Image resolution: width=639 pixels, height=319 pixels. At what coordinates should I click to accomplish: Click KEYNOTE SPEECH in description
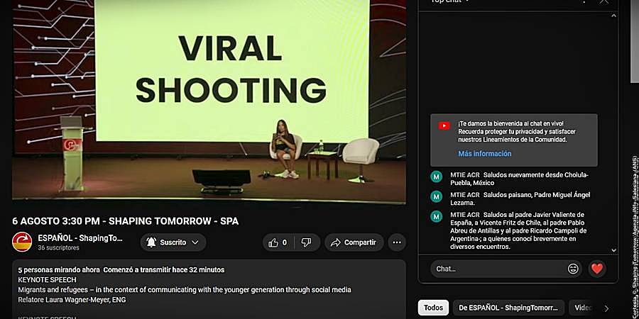pos(48,280)
